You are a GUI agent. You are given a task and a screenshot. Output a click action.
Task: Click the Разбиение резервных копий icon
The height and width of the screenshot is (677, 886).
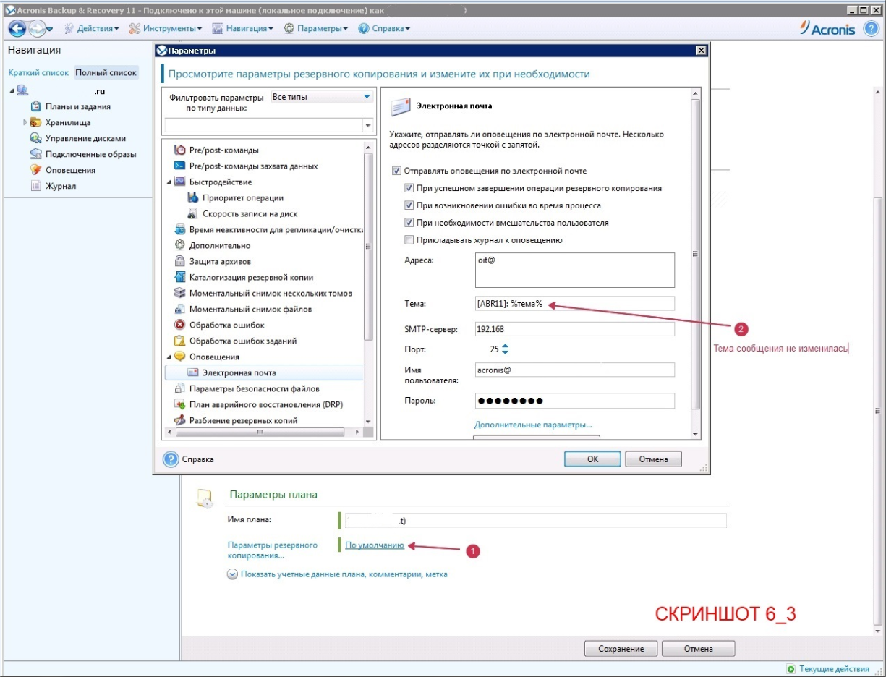[x=181, y=420]
